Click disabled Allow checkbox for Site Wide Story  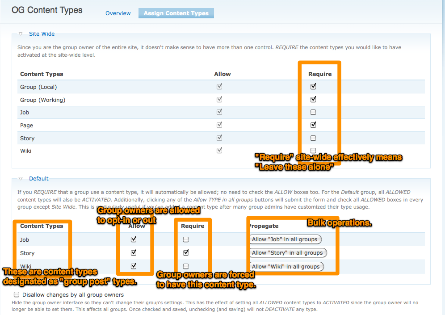tap(219, 138)
